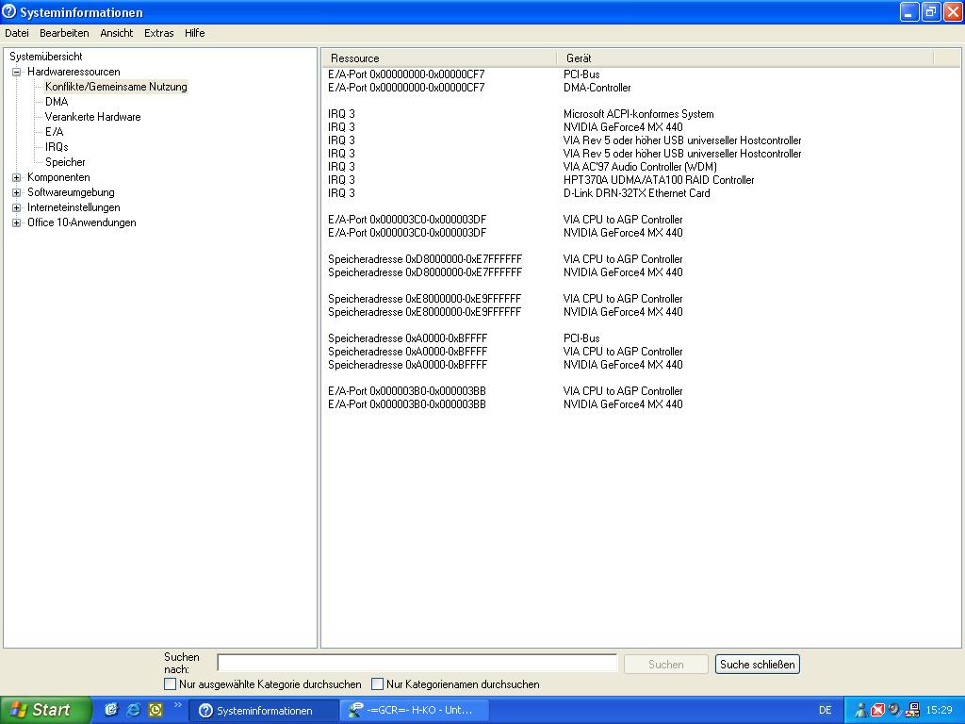The width and height of the screenshot is (965, 724).
Task: Select the Office 10-Anwendungen tree label
Action: click(81, 222)
